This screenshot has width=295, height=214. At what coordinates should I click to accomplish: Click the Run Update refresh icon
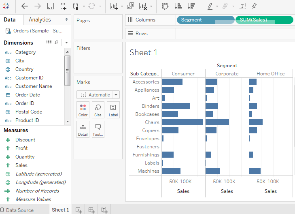click(x=91, y=6)
